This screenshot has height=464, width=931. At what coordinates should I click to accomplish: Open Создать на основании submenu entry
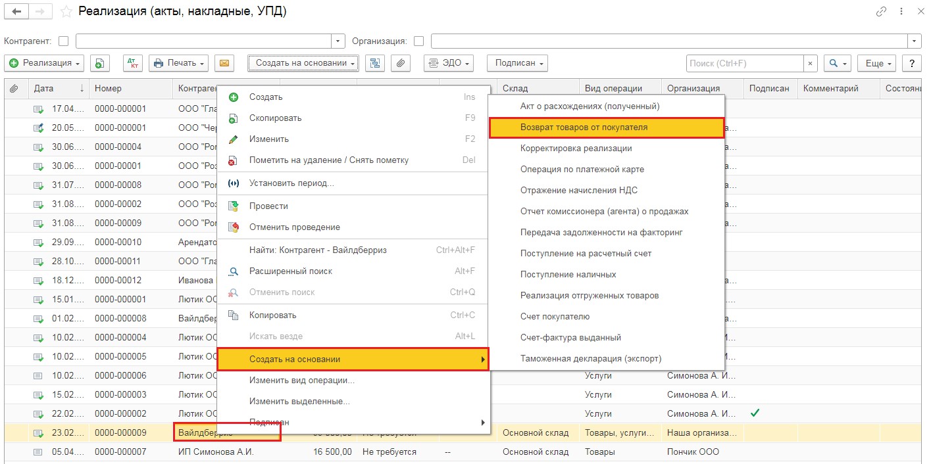(x=353, y=360)
